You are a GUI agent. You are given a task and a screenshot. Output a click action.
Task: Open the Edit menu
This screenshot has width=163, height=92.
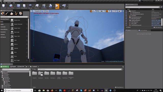[x=5, y=3]
